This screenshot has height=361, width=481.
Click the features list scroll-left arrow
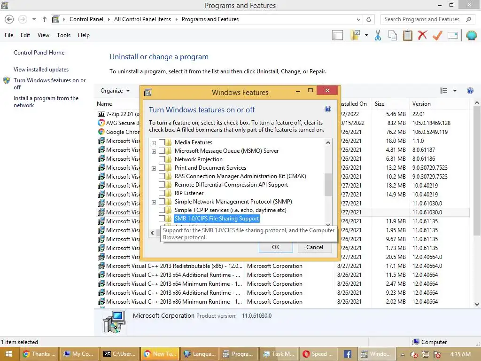pyautogui.click(x=152, y=233)
